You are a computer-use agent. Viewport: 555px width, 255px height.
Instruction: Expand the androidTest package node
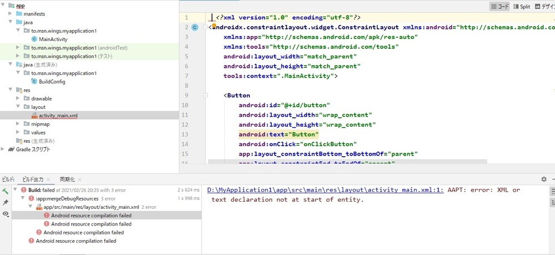coord(18,47)
